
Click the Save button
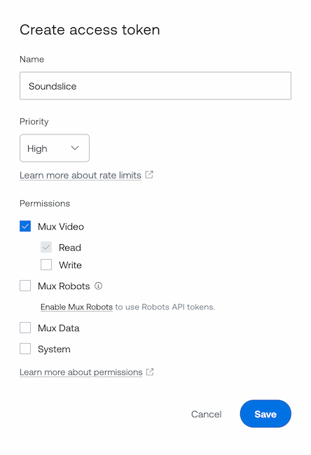[x=265, y=414]
